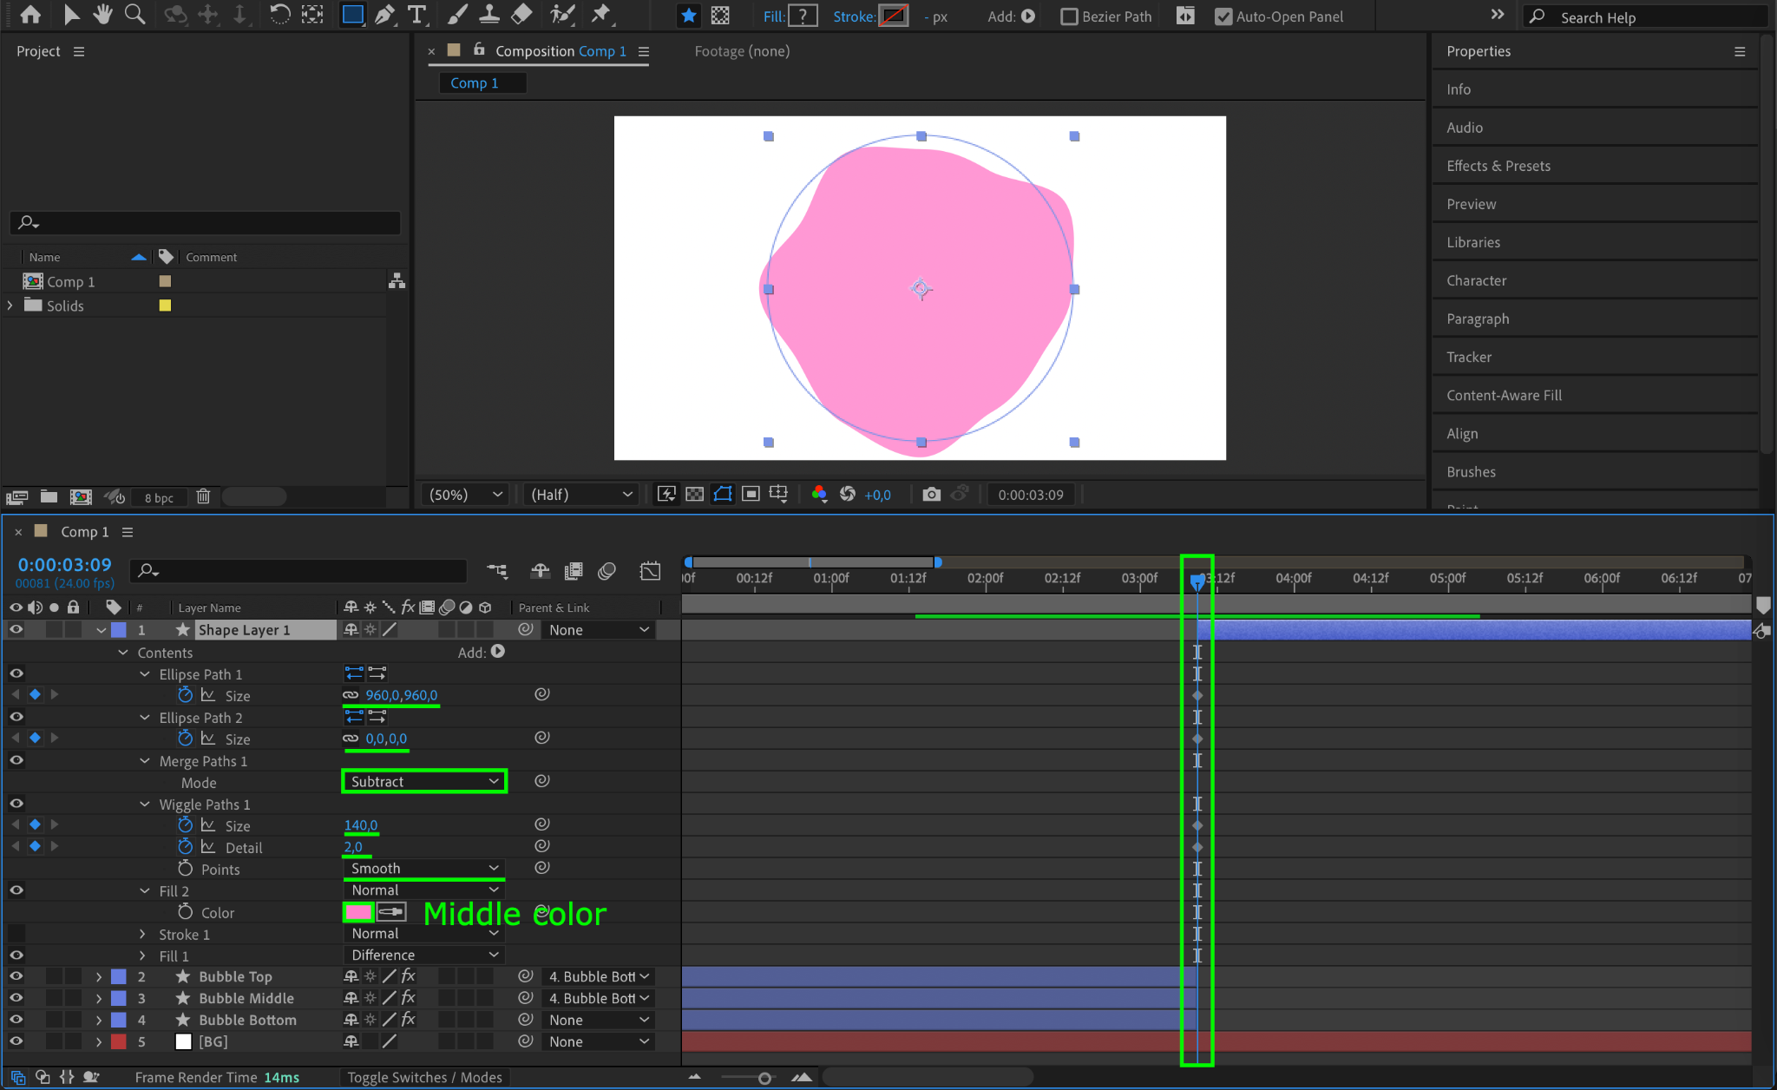Toggle transparency grid in viewer
This screenshot has width=1777, height=1090.
click(x=694, y=494)
